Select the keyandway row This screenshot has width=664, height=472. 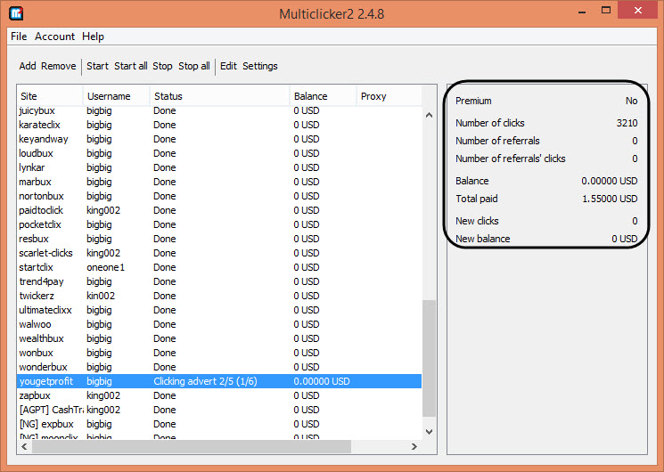[219, 139]
